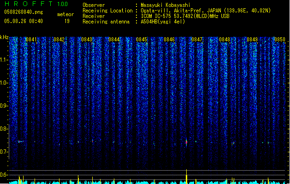The image size is (290, 184).
Task: Click the 0843 time marker
Action: pyautogui.click(x=87, y=40)
